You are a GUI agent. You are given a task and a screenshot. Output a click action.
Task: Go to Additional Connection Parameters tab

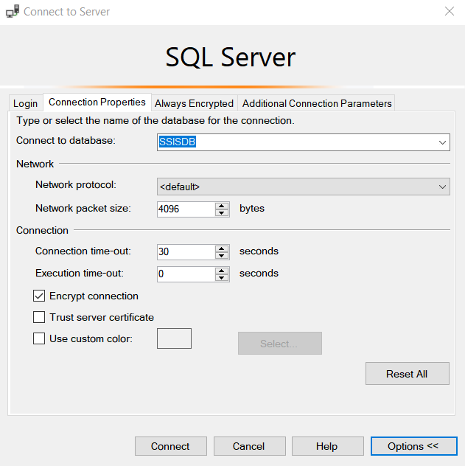[x=317, y=104]
